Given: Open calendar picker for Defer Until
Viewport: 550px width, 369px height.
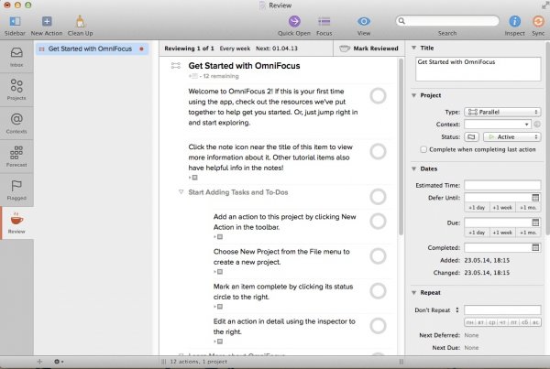Looking at the screenshot, I should pos(535,198).
